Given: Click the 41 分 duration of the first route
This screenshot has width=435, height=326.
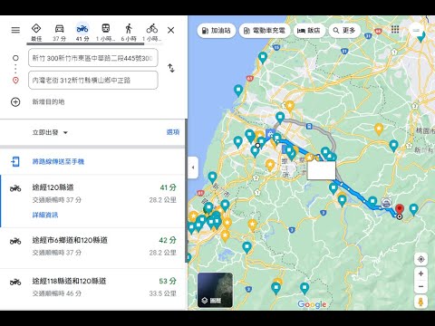Looking at the screenshot, I should [x=169, y=187].
